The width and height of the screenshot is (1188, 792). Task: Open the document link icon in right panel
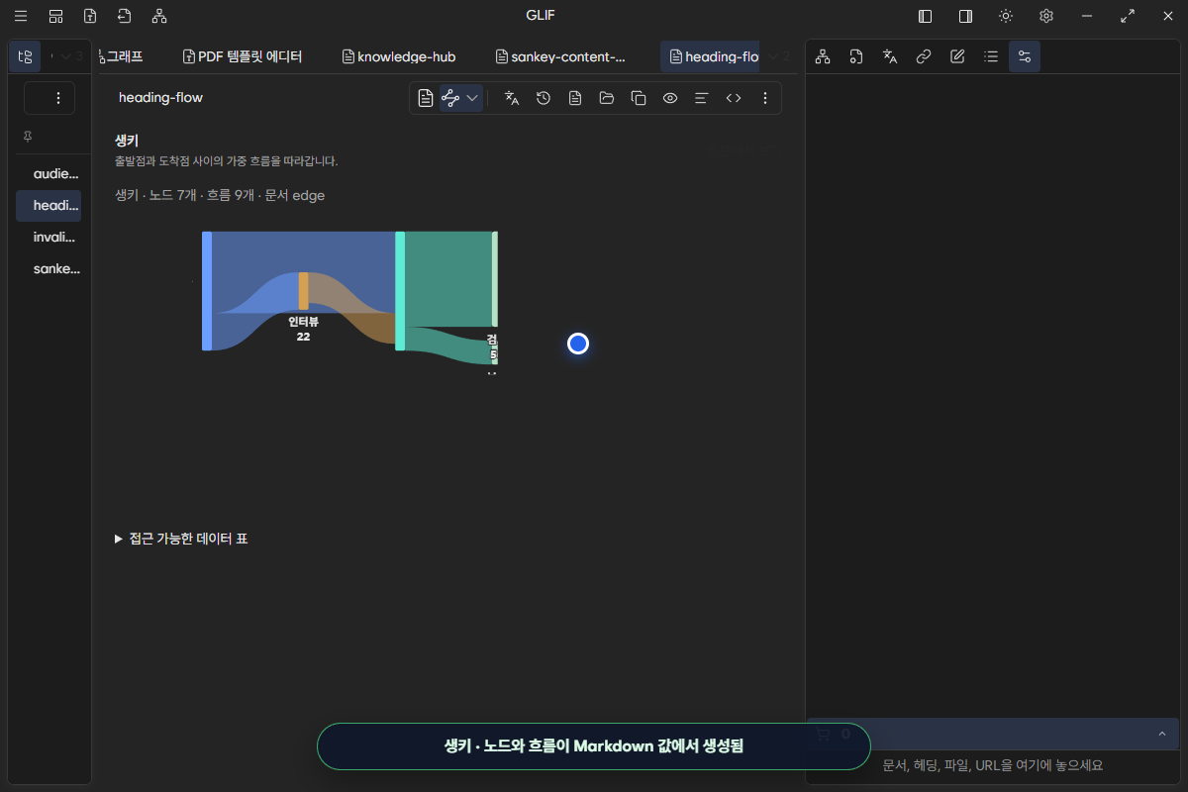click(856, 56)
